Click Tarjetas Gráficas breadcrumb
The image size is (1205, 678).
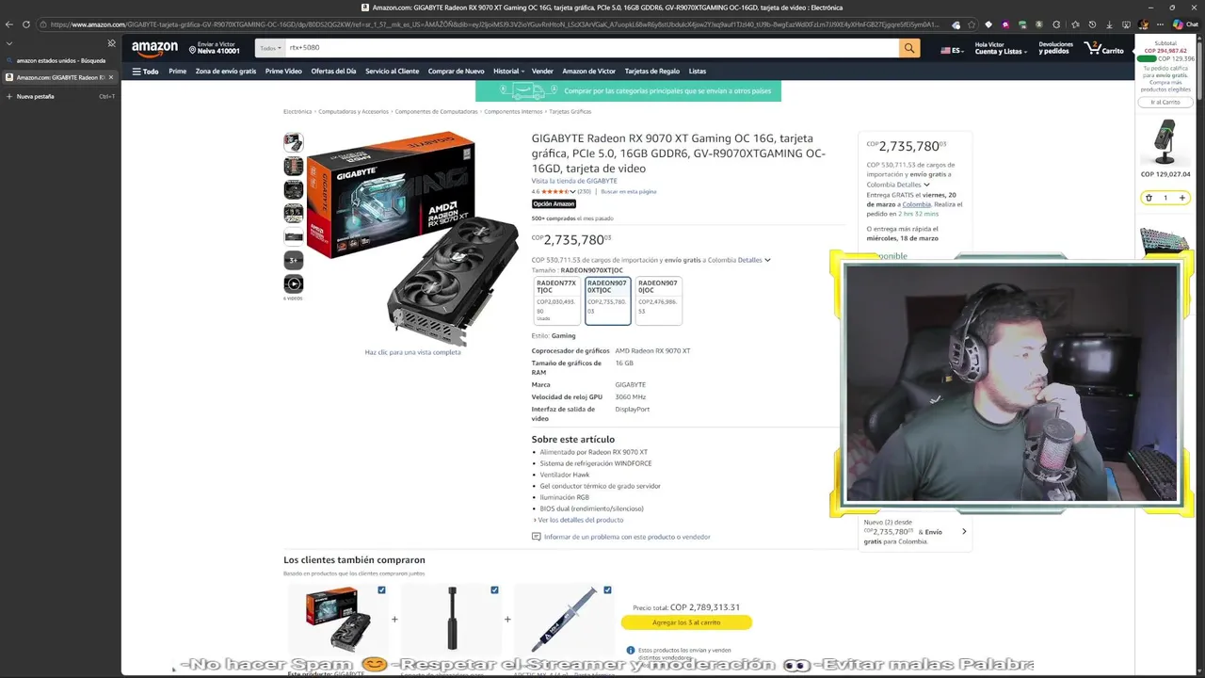coord(570,112)
